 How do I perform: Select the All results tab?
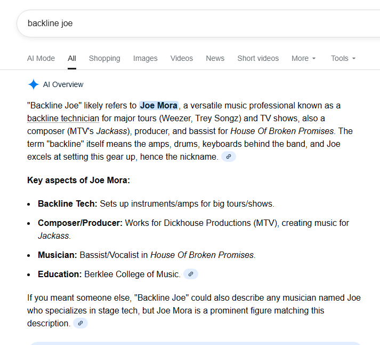pos(72,58)
